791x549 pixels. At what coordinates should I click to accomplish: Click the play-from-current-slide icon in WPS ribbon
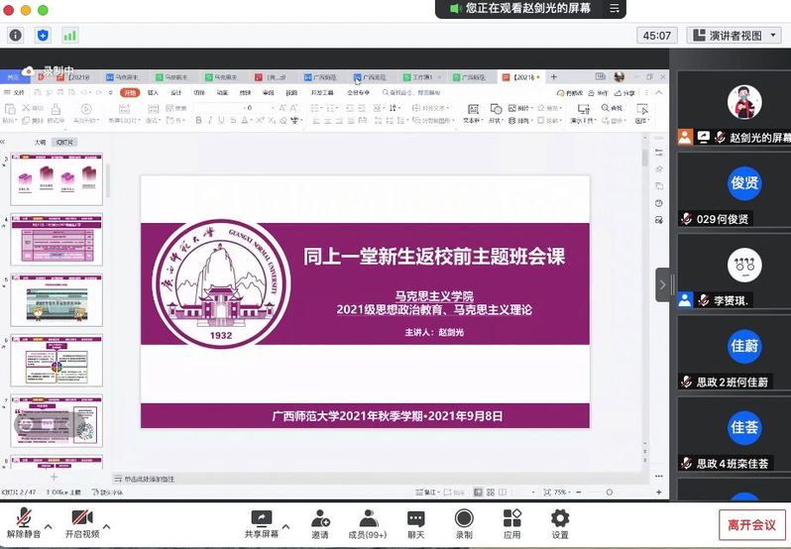(86, 109)
